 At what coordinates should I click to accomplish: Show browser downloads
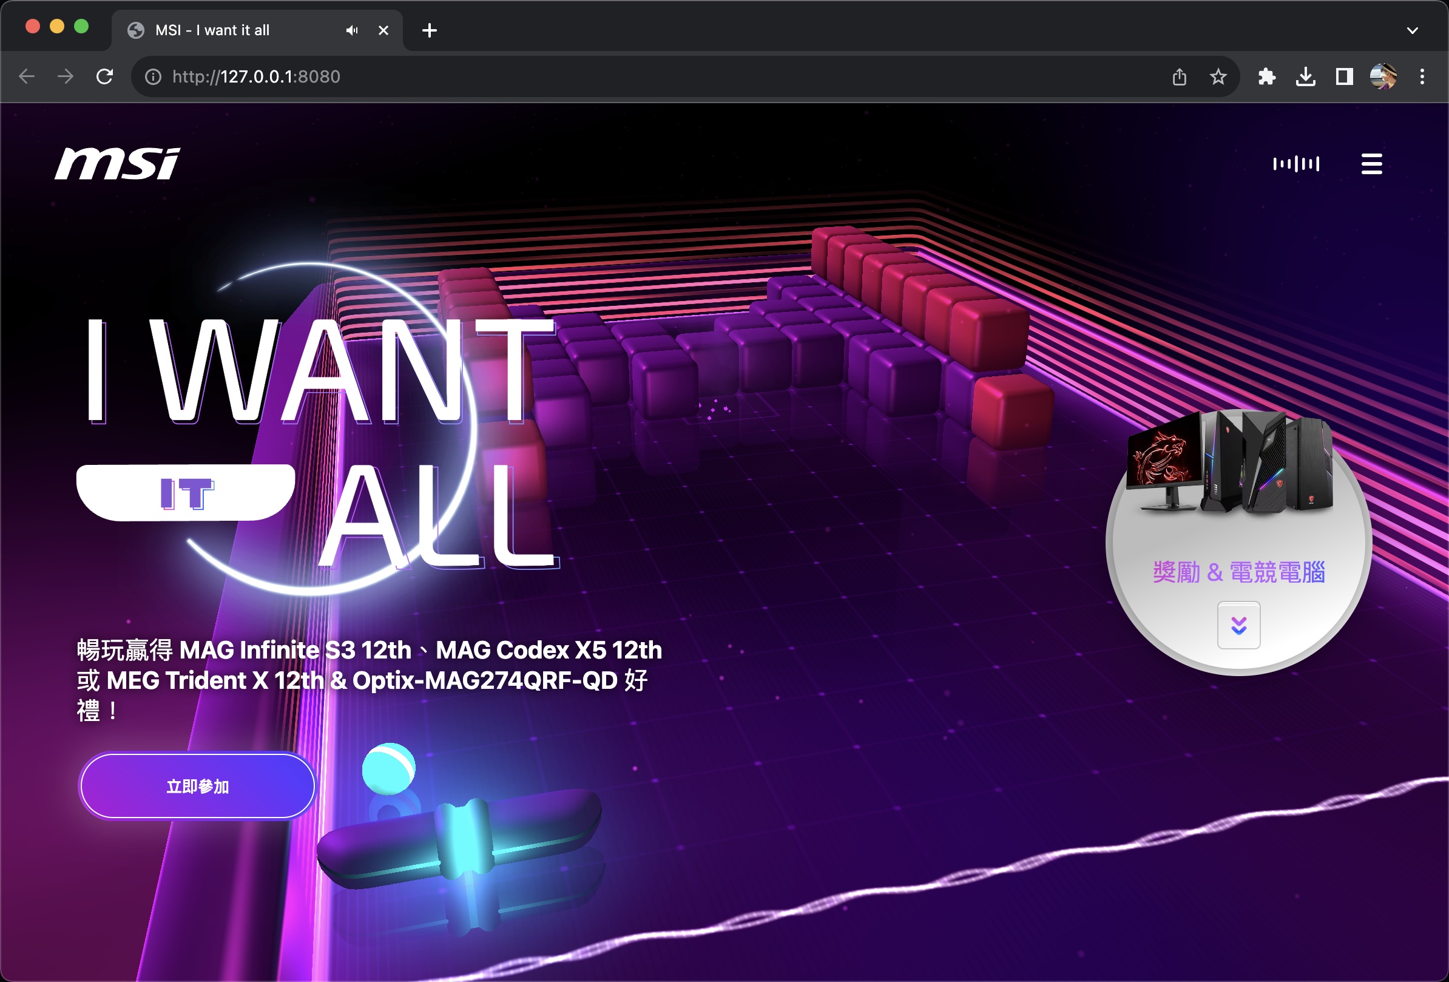(1305, 76)
